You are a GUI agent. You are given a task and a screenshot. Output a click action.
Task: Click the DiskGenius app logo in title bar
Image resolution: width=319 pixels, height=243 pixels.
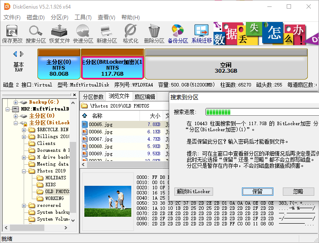tap(7, 6)
